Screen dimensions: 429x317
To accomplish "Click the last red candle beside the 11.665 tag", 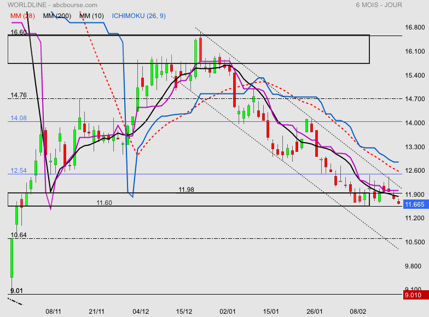I will [x=398, y=202].
